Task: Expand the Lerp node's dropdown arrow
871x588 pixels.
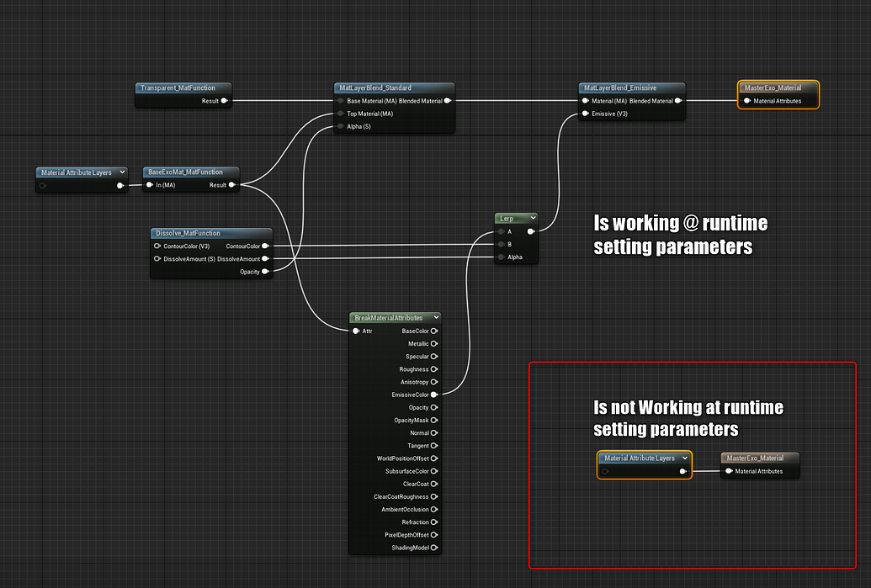Action: click(532, 218)
